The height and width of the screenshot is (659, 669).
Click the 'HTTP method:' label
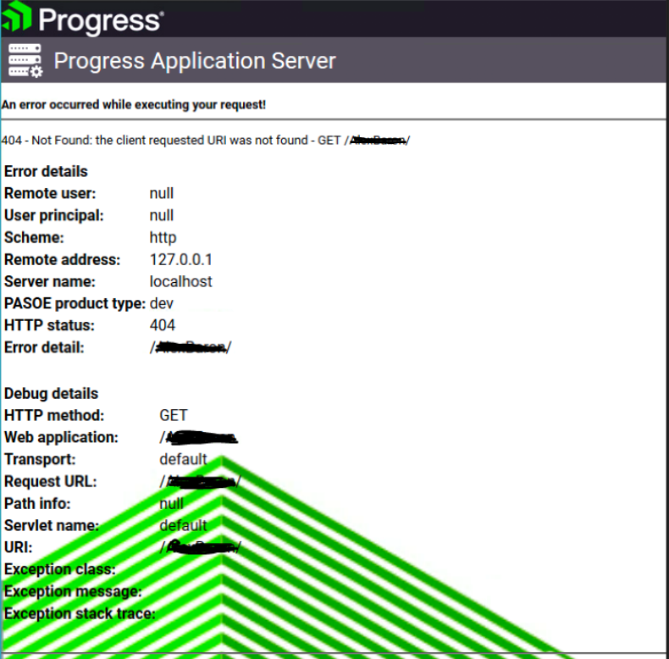pyautogui.click(x=54, y=415)
